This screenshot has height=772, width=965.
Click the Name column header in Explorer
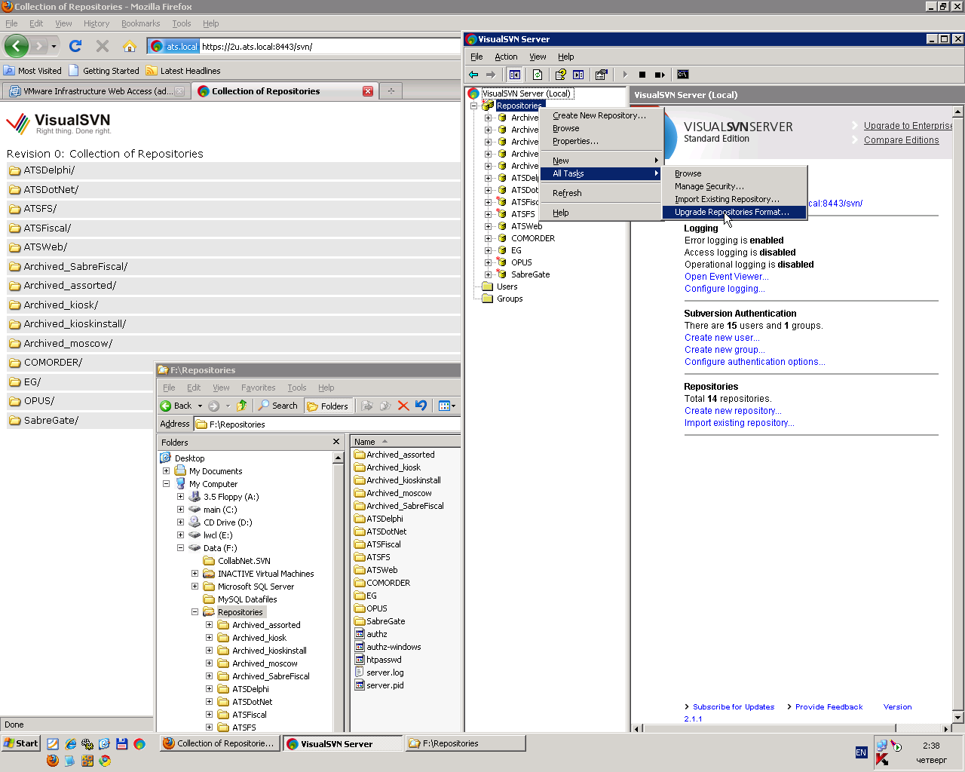pos(406,442)
